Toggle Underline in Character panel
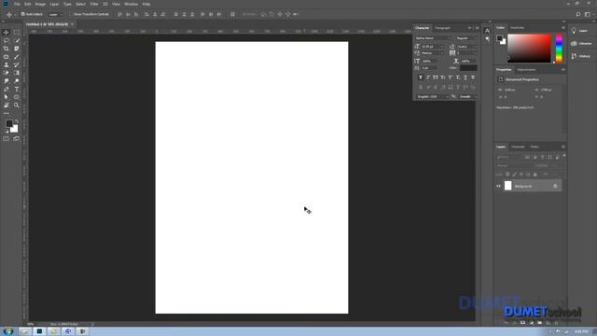The height and width of the screenshot is (336, 597). tap(465, 77)
